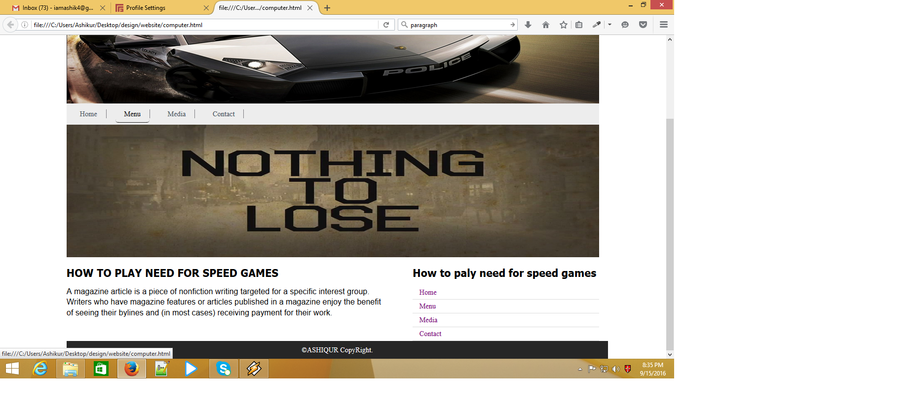Select the computer.html tab
Screen dimensions: 912x407
tap(265, 8)
